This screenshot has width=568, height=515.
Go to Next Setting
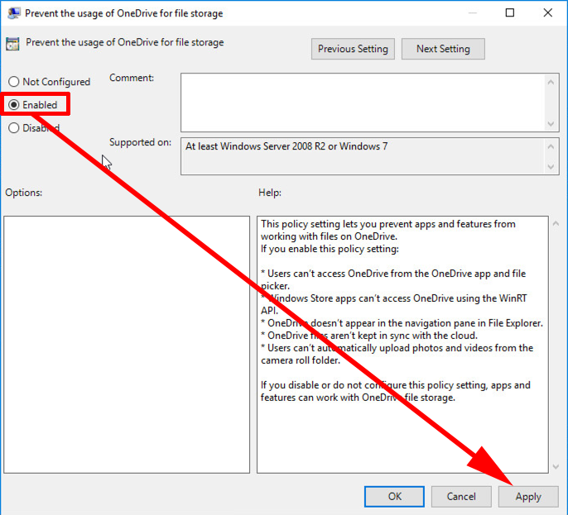point(443,49)
